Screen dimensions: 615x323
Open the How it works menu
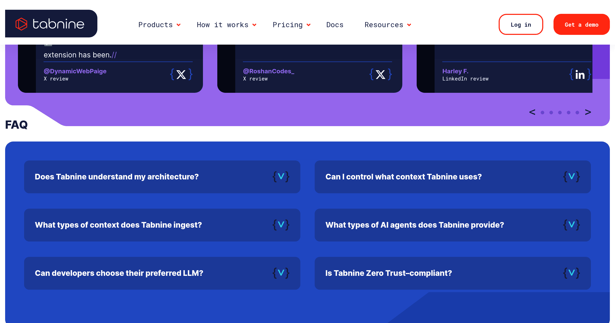pos(227,25)
